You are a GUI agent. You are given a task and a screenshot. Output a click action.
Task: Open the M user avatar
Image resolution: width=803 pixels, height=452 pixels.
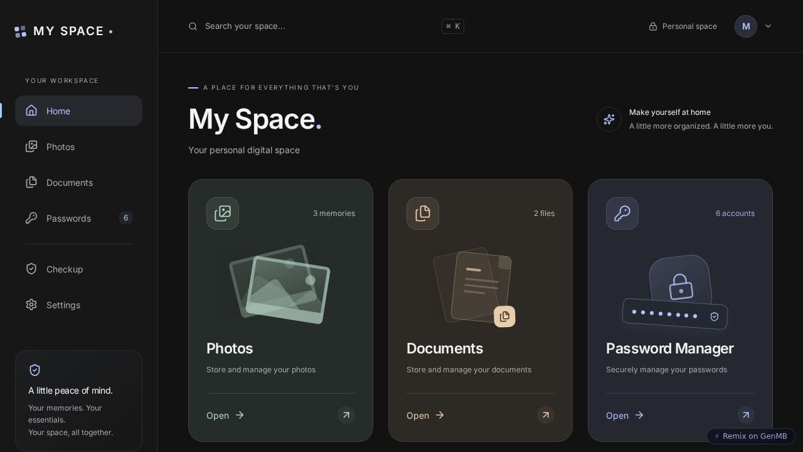click(746, 26)
